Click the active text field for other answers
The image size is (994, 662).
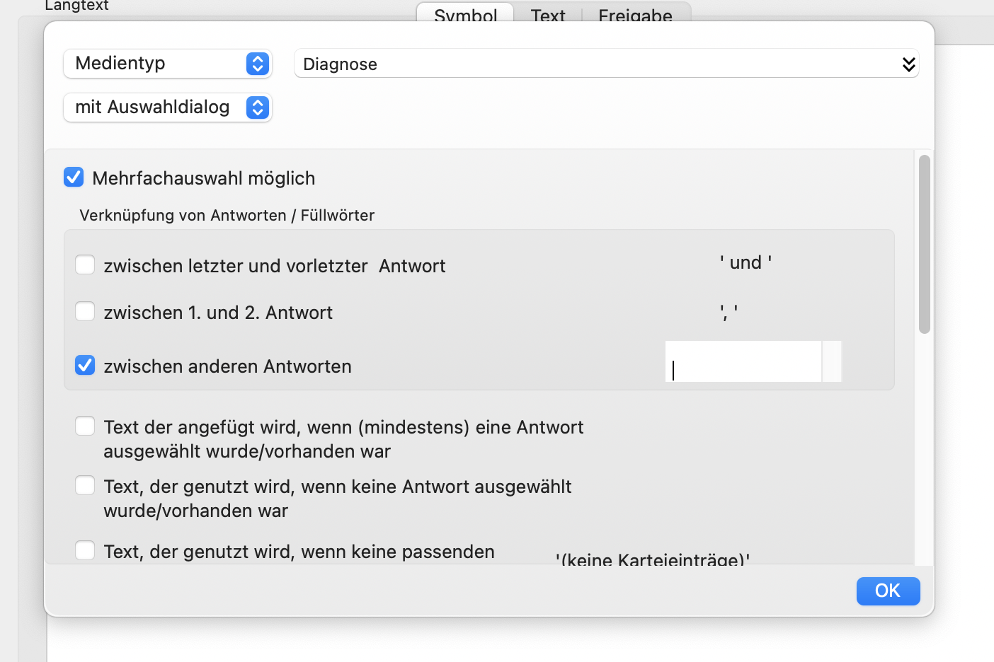743,361
